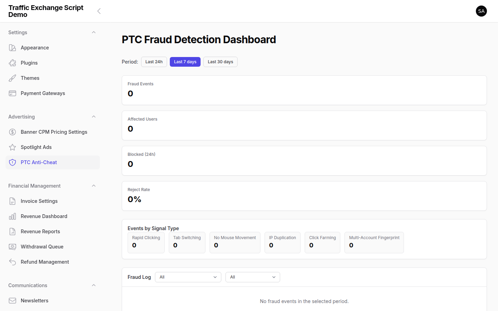Image resolution: width=498 pixels, height=311 pixels.
Task: Open the Revenue Dashboard bar-chart icon
Action: pyautogui.click(x=12, y=216)
